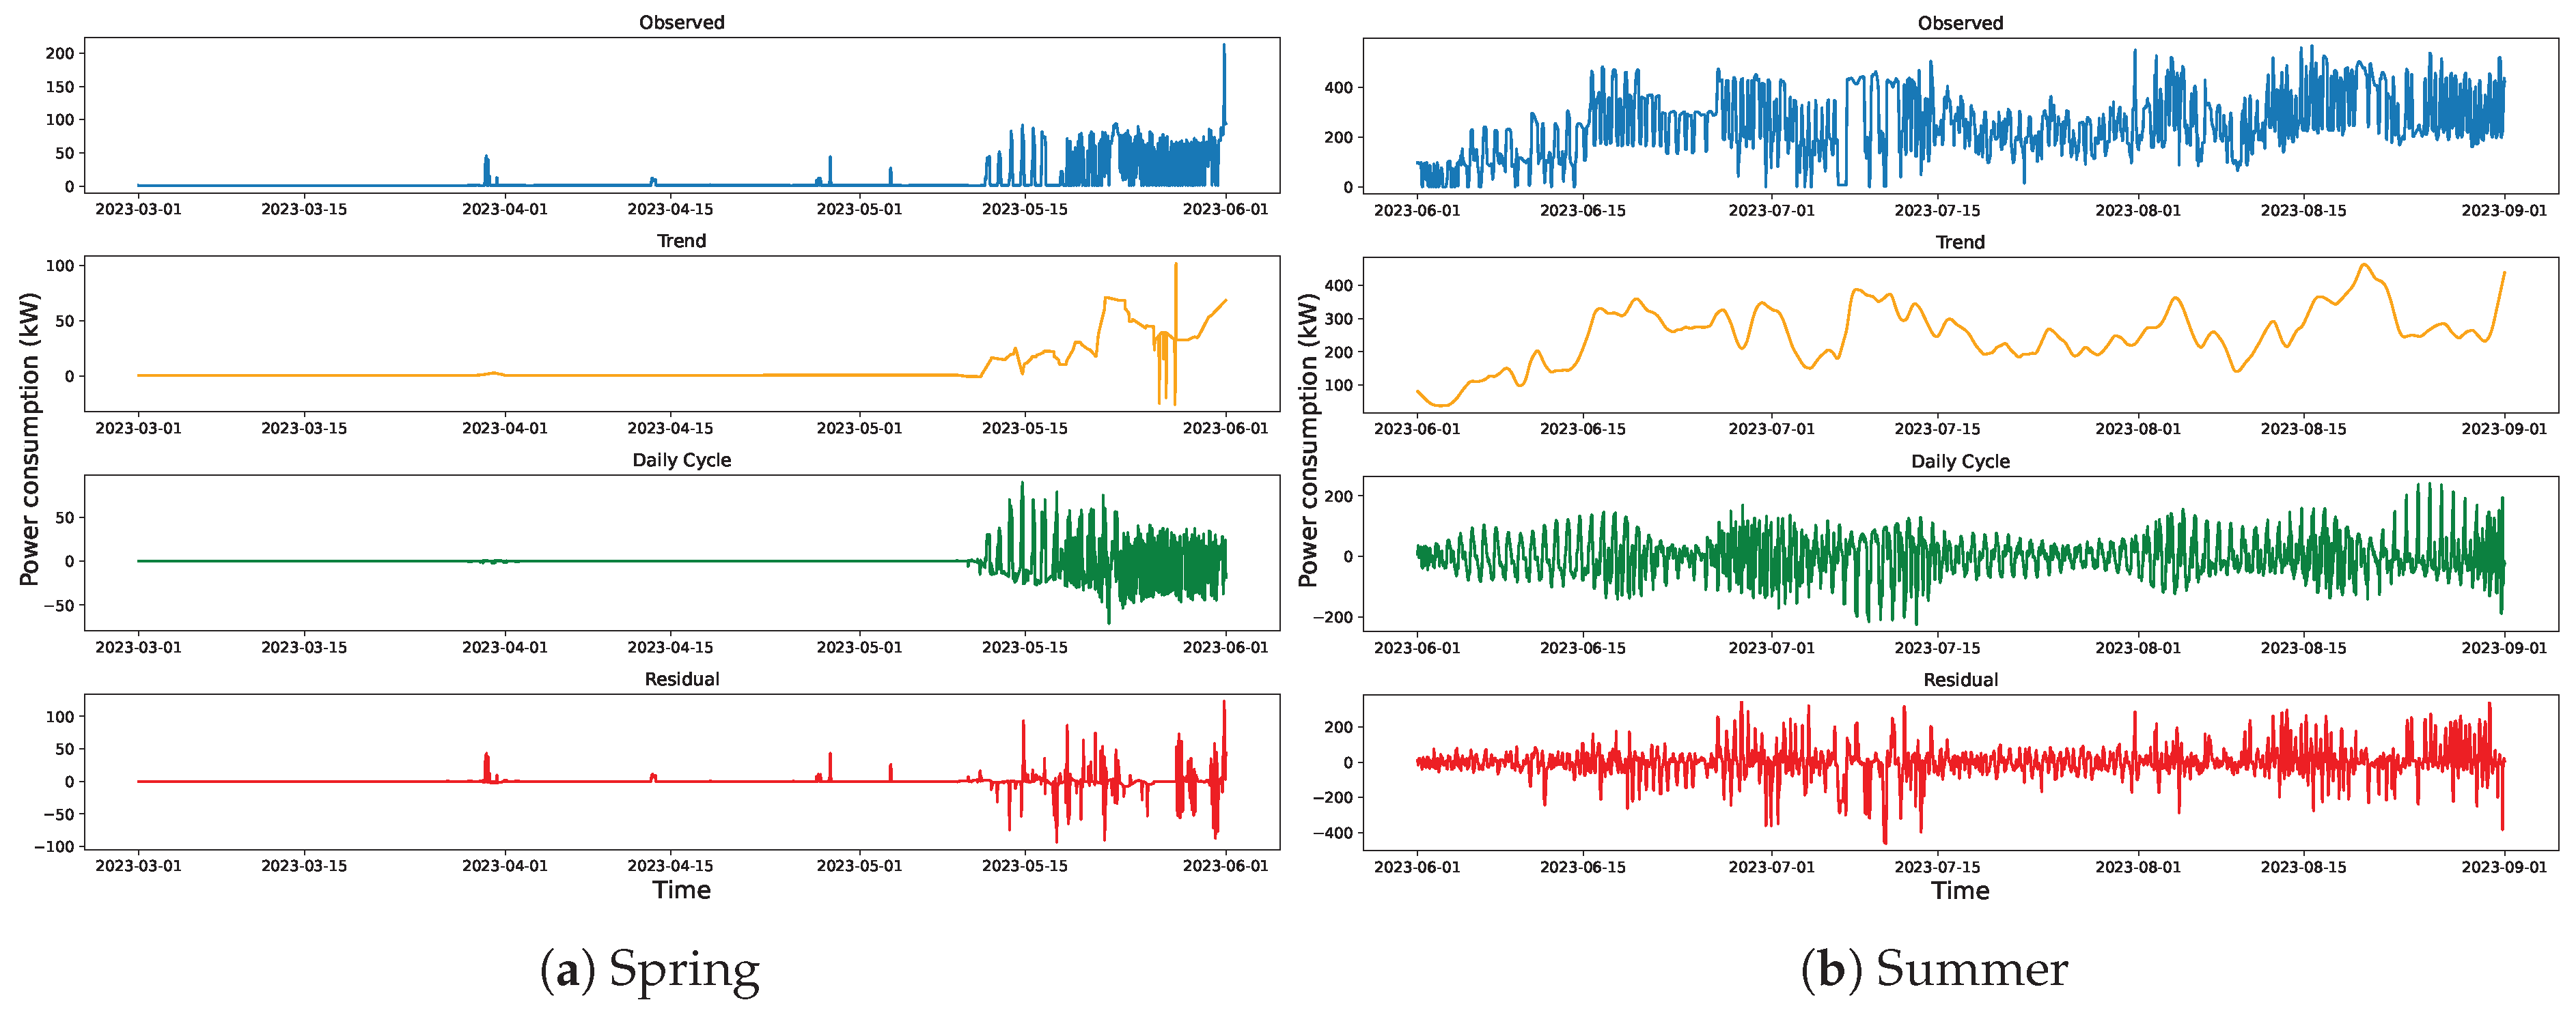This screenshot has width=2576, height=1013.
Task: Click "2023-07-01" tick of Summer Trend plot
Action: pyautogui.click(x=1772, y=429)
